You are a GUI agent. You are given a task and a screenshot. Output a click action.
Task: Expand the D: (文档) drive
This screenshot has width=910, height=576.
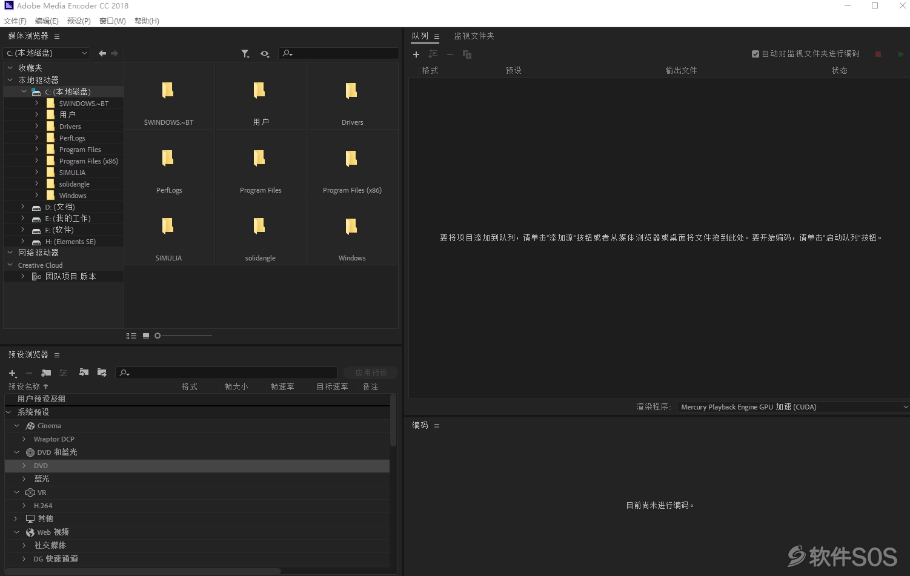[x=23, y=207]
